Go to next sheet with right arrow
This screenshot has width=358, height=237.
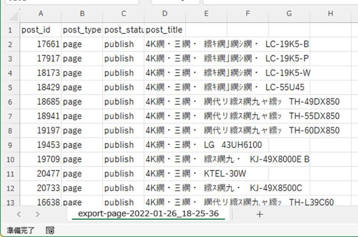pyautogui.click(x=38, y=214)
